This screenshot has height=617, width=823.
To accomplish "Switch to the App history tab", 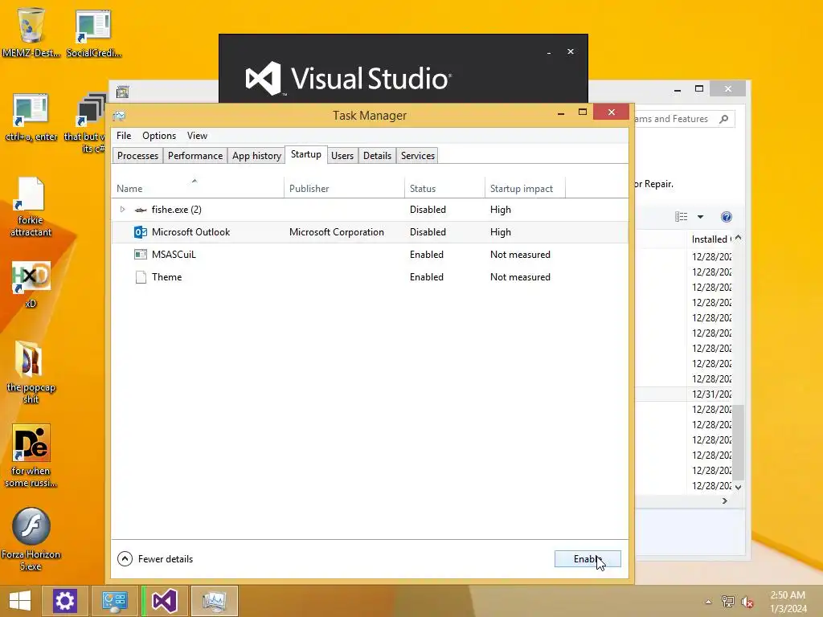I will pyautogui.click(x=256, y=156).
